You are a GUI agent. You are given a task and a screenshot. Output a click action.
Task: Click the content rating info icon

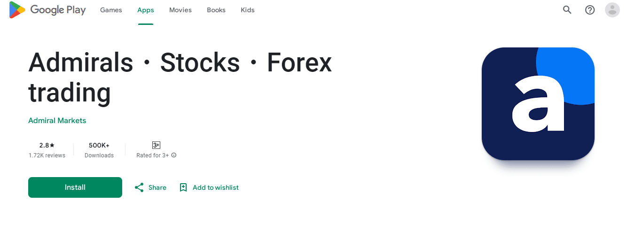174,155
